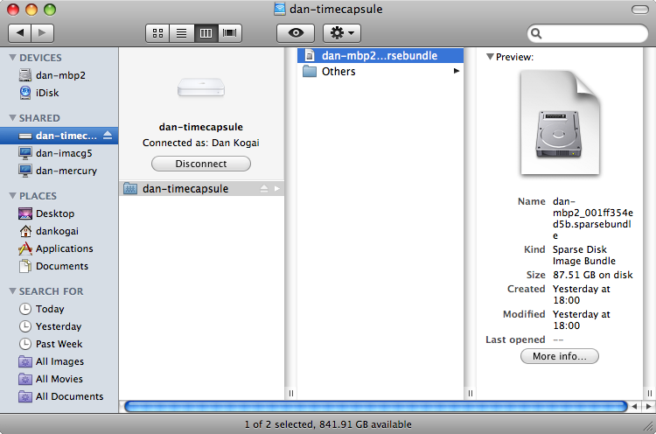Eject dan-timecapsule from the sidebar

pos(108,135)
